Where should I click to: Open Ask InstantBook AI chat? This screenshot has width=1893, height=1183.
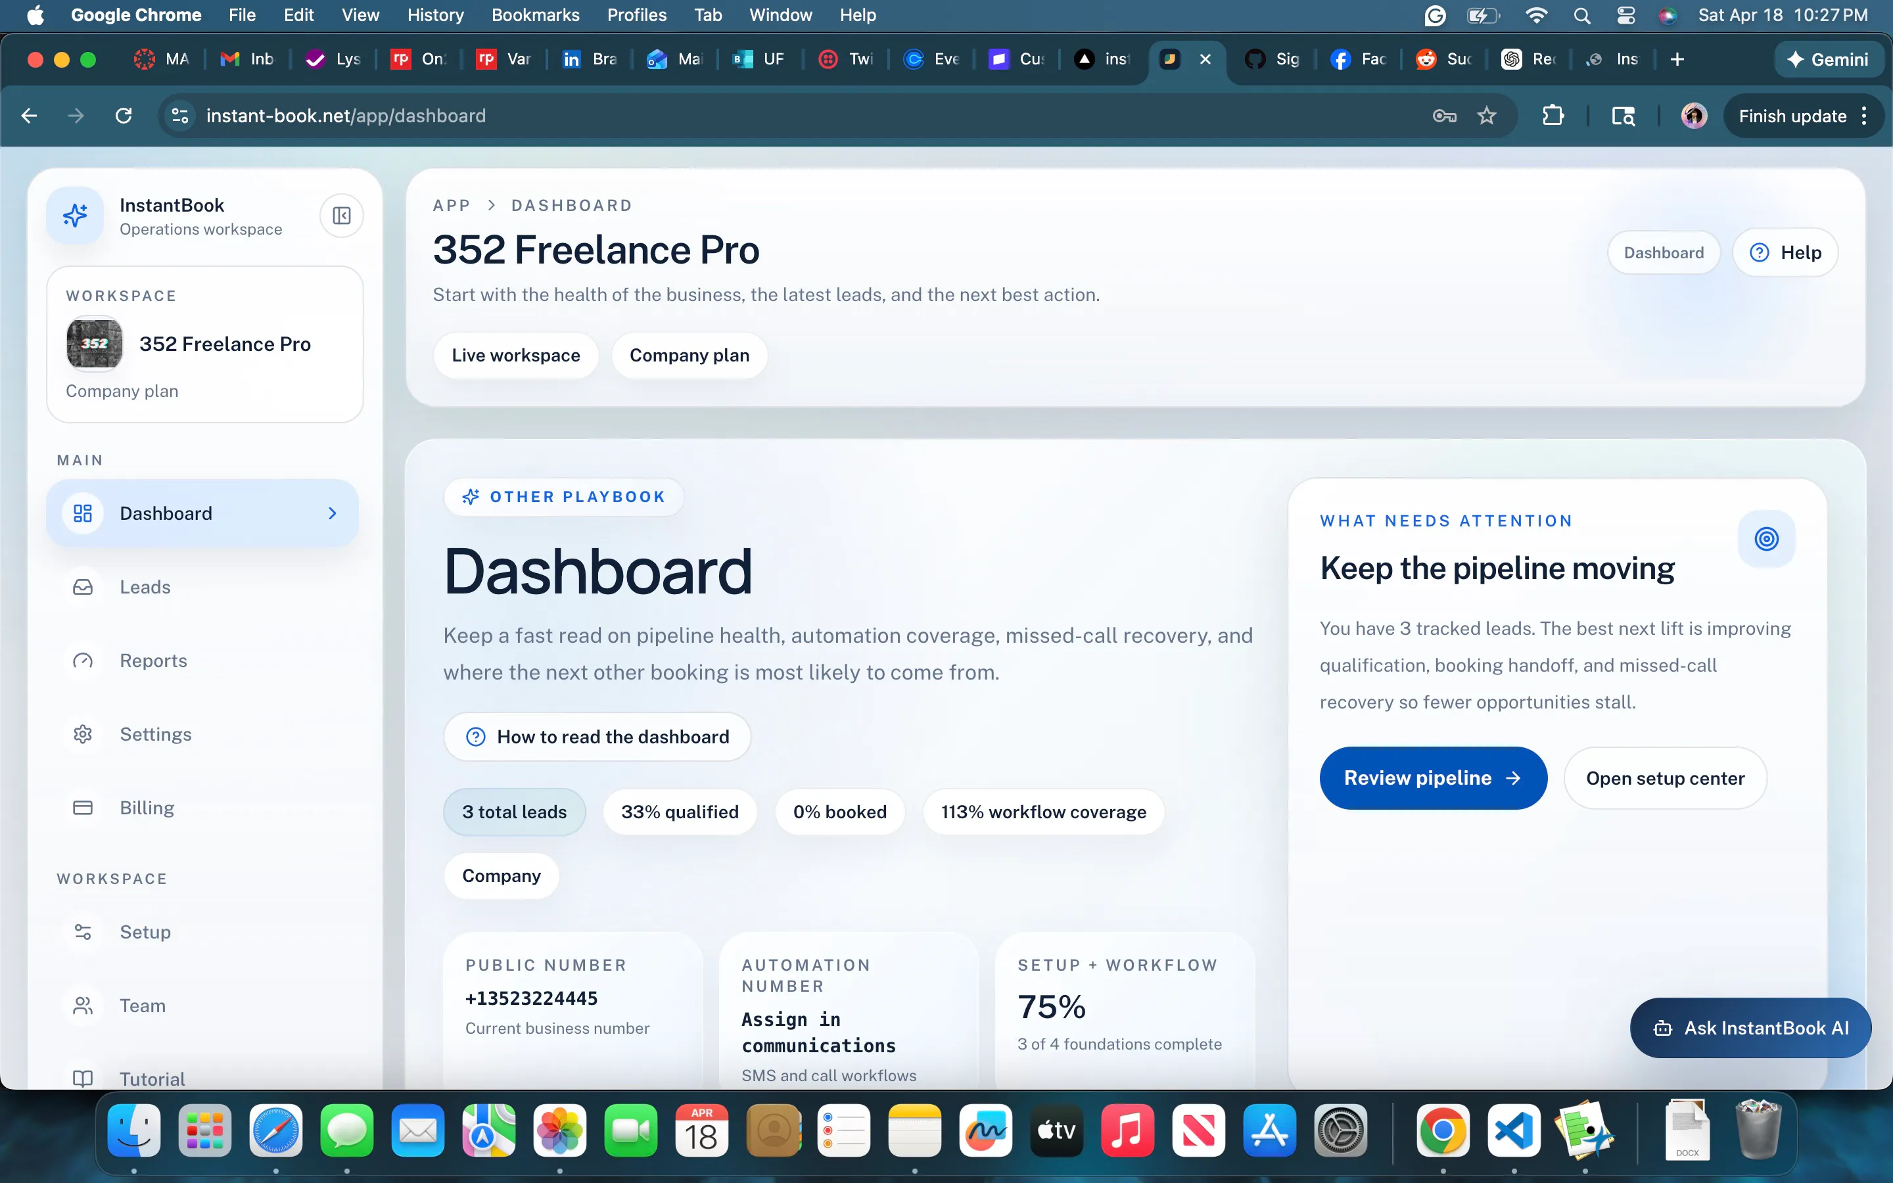point(1750,1027)
